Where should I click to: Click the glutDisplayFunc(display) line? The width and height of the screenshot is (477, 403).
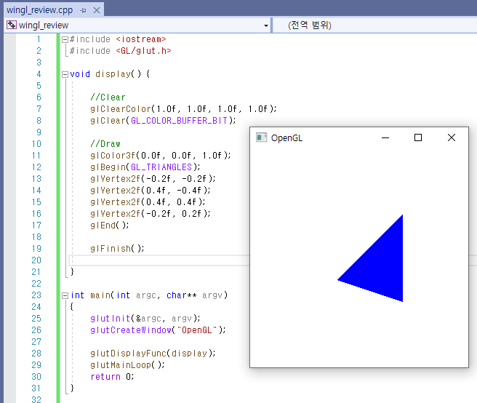[153, 354]
